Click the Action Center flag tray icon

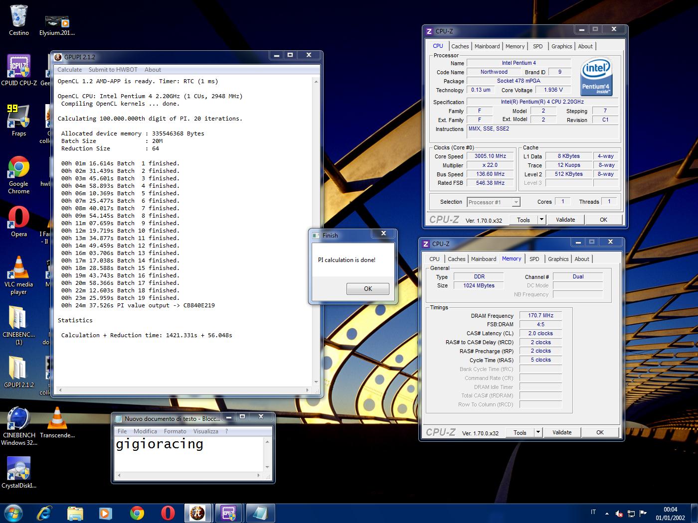tap(643, 513)
